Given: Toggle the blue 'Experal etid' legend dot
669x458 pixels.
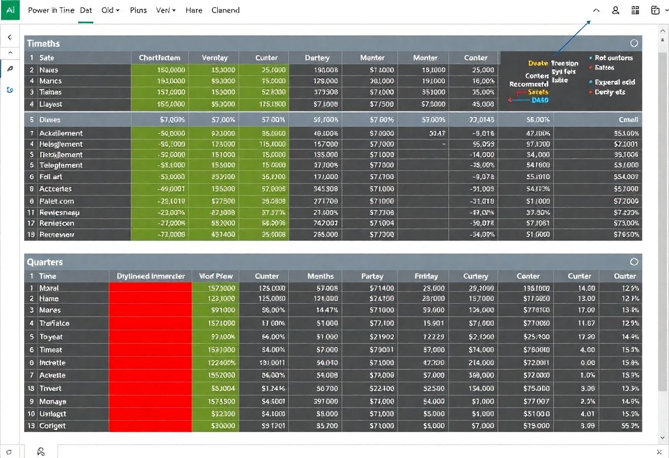Looking at the screenshot, I should coord(591,81).
